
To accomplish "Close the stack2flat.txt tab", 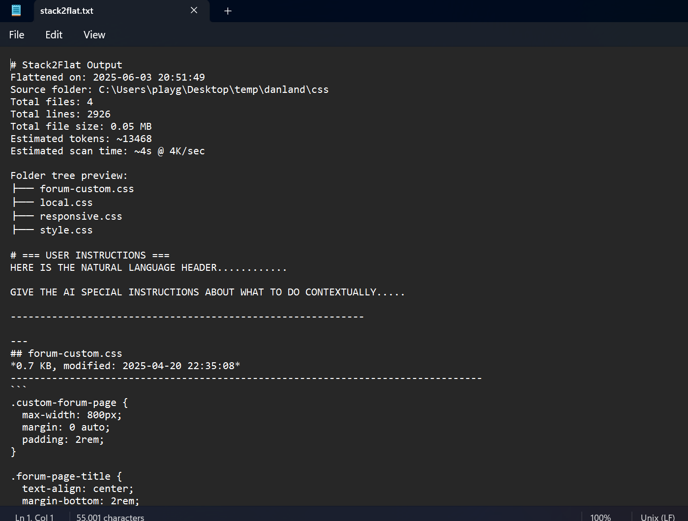I will point(194,10).
